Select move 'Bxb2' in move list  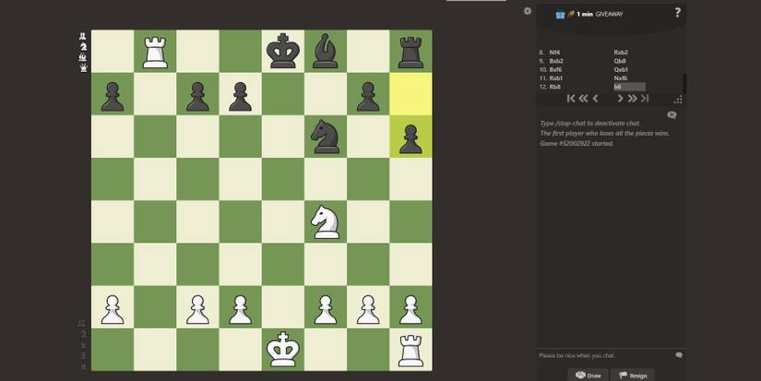tap(556, 61)
